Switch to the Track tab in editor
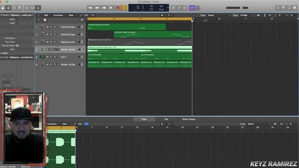The height and width of the screenshot is (168, 299). click(x=144, y=119)
